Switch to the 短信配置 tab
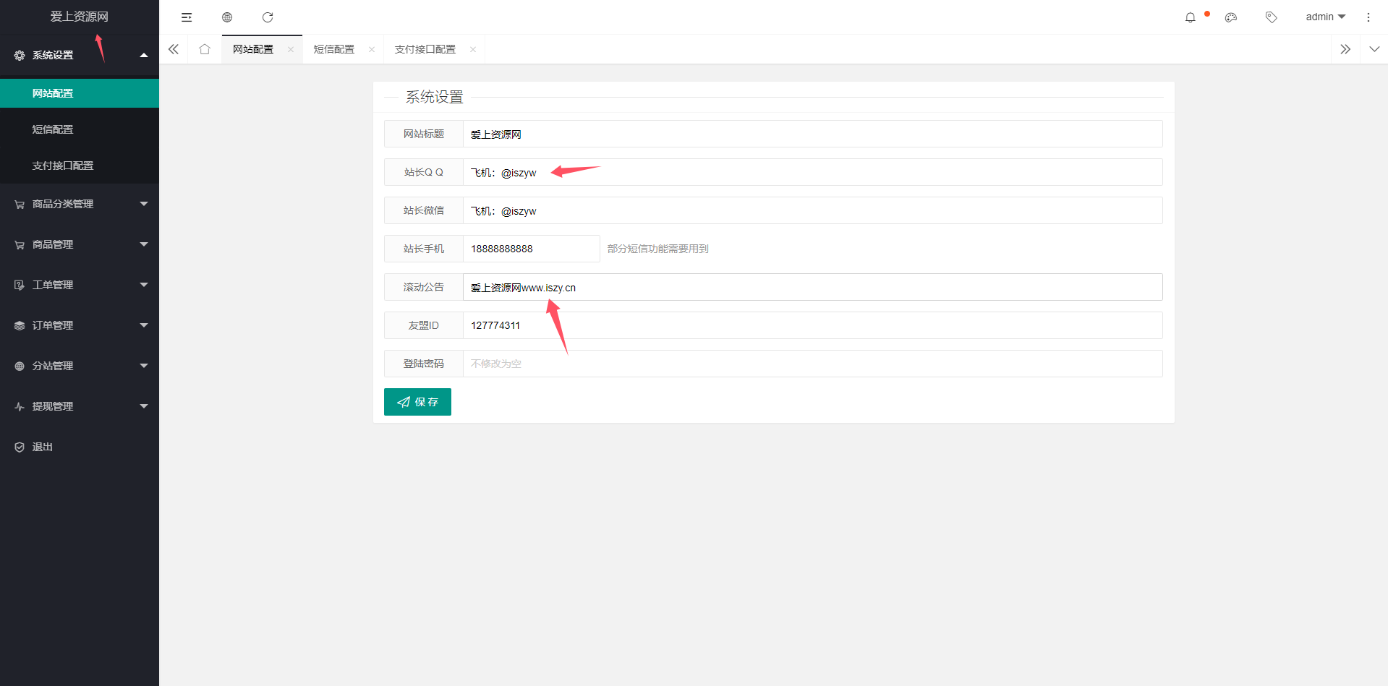 point(334,49)
